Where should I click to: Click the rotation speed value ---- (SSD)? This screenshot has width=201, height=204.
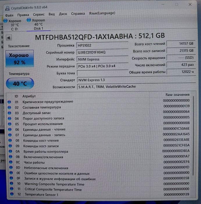(181, 58)
